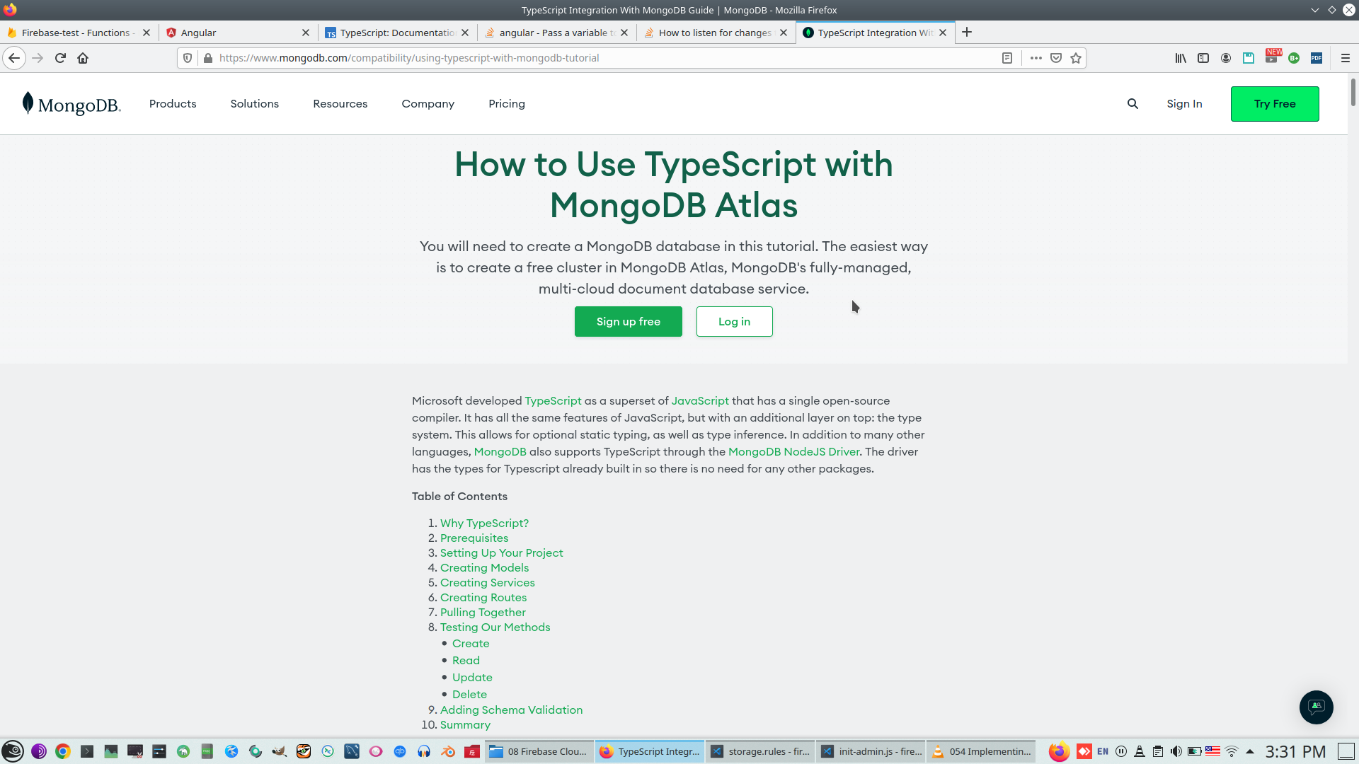Open the Creating Models contents link
1359x764 pixels.
point(484,567)
